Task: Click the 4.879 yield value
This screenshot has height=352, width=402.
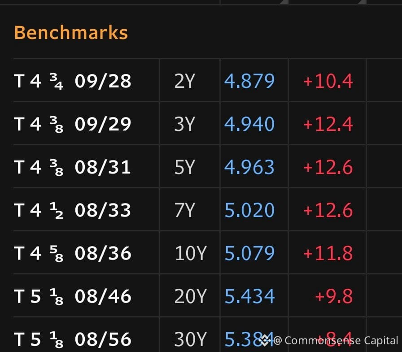Action: (x=249, y=81)
